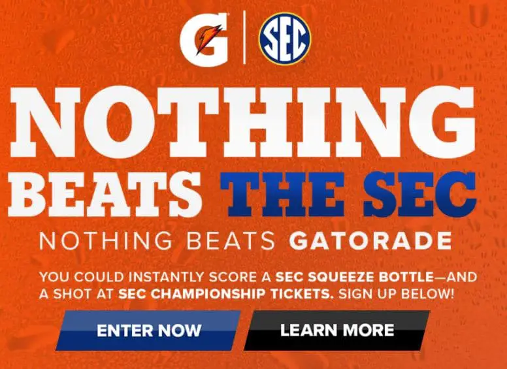The height and width of the screenshot is (369, 507).
Task: Click the orange lightning bolt inside the G
Action: (209, 39)
